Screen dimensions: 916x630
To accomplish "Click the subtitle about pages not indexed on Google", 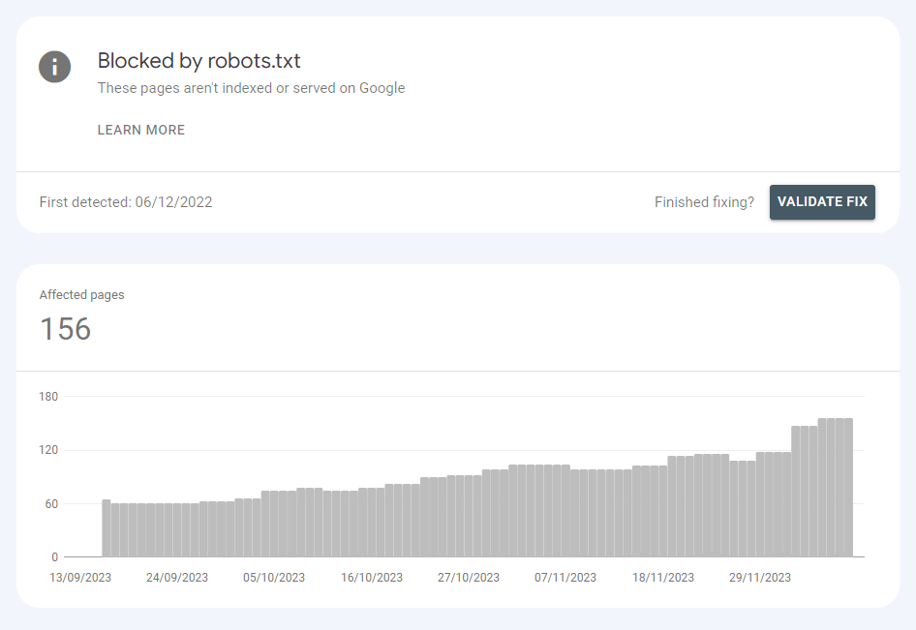I will tap(251, 88).
